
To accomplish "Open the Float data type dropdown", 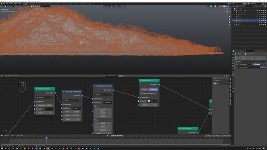I will 72,100.
